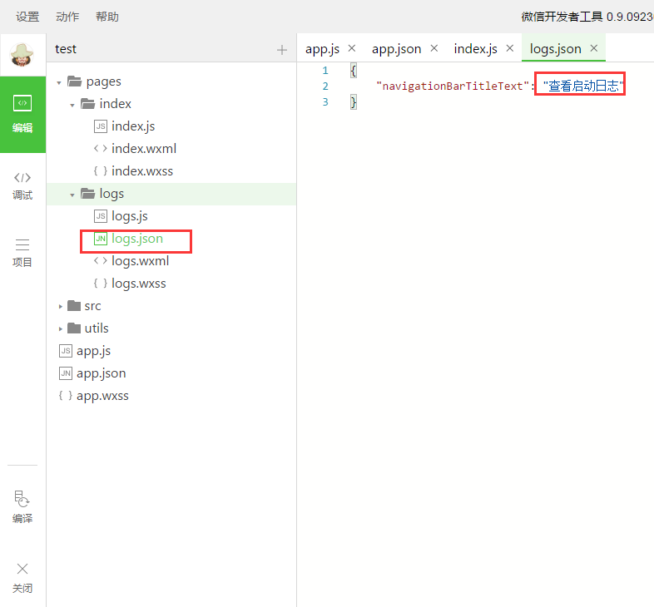Viewport: 654px width, 607px height.
Task: Close the index.js editor tab
Action: pyautogui.click(x=509, y=48)
